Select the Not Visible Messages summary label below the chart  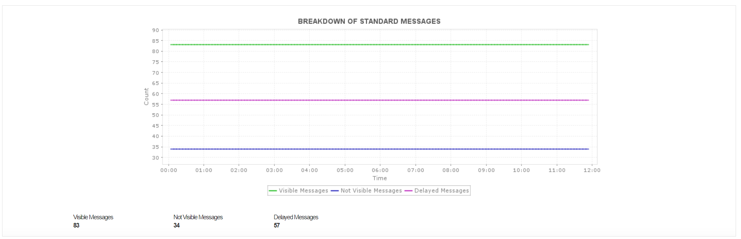[198, 217]
